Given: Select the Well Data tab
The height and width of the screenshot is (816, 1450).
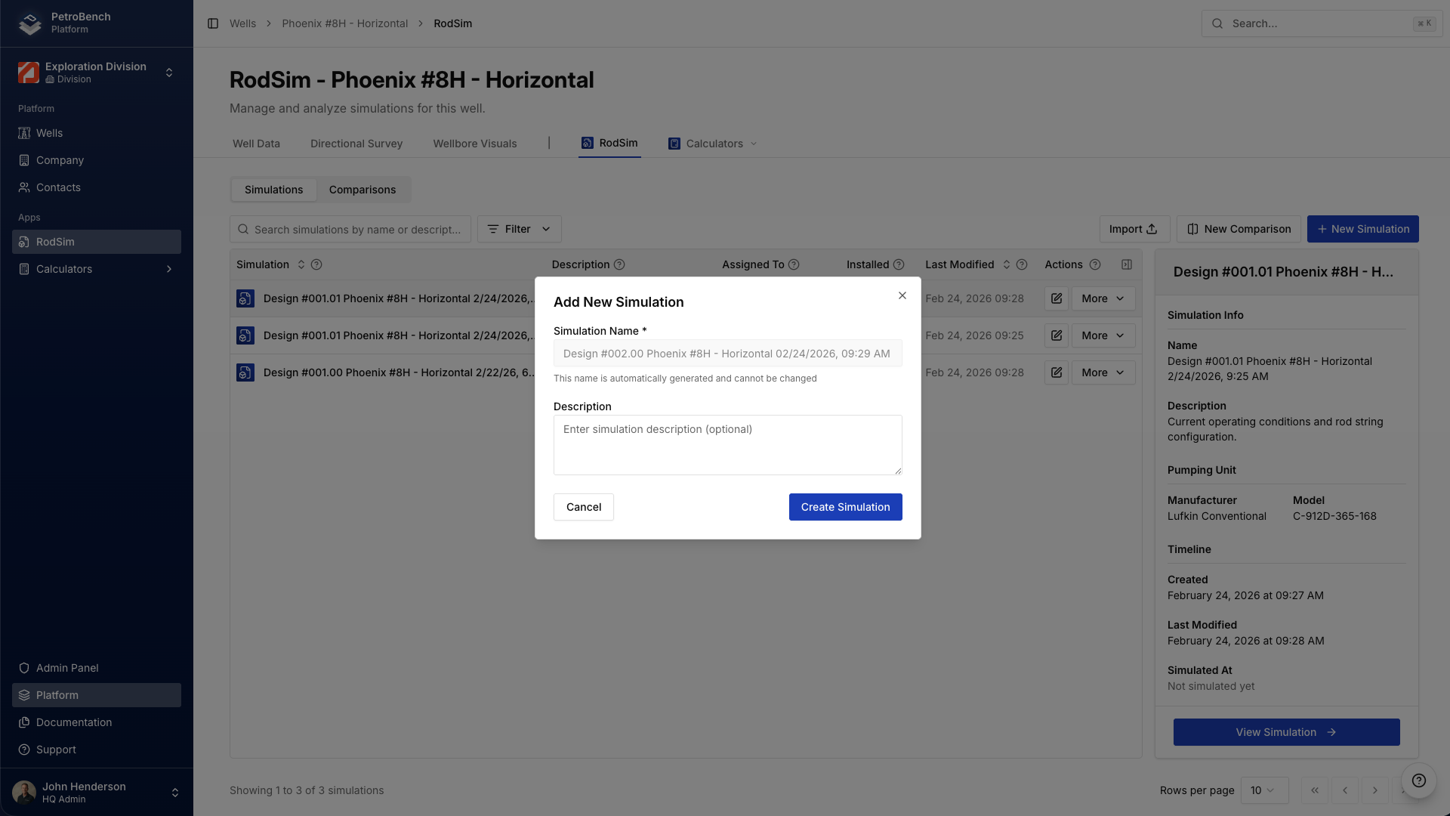Looking at the screenshot, I should (256, 144).
